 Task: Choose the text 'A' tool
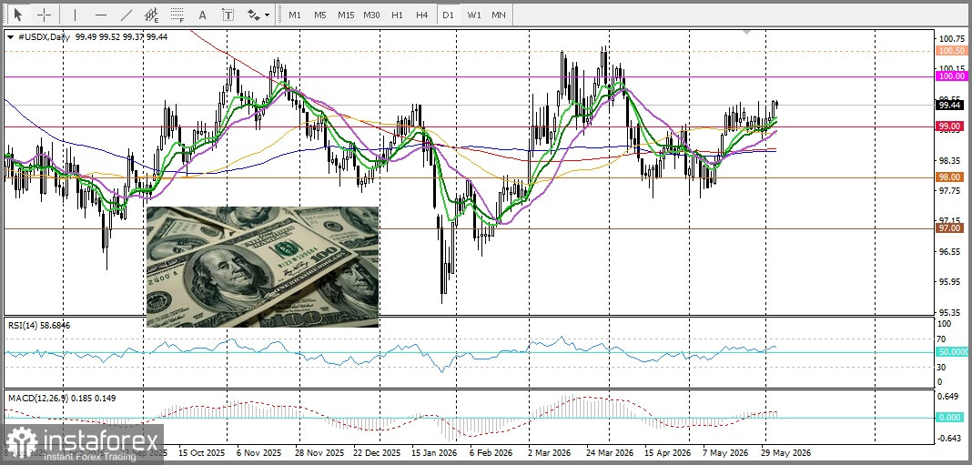(x=202, y=15)
